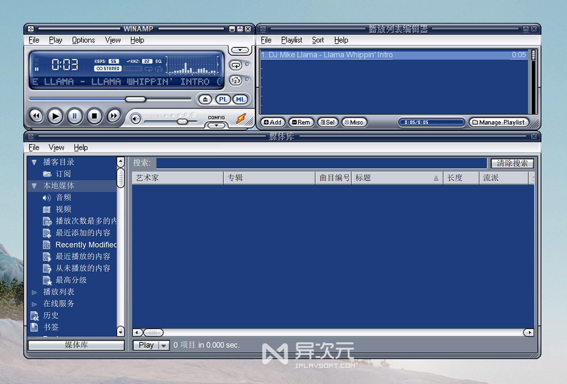Open the Sort menu in playlist editor
The image size is (567, 384).
point(318,40)
